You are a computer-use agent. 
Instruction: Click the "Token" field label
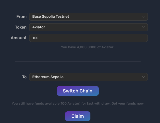click(21, 27)
